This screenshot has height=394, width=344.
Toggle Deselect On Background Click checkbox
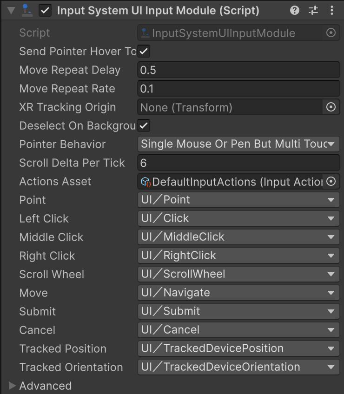tap(144, 126)
